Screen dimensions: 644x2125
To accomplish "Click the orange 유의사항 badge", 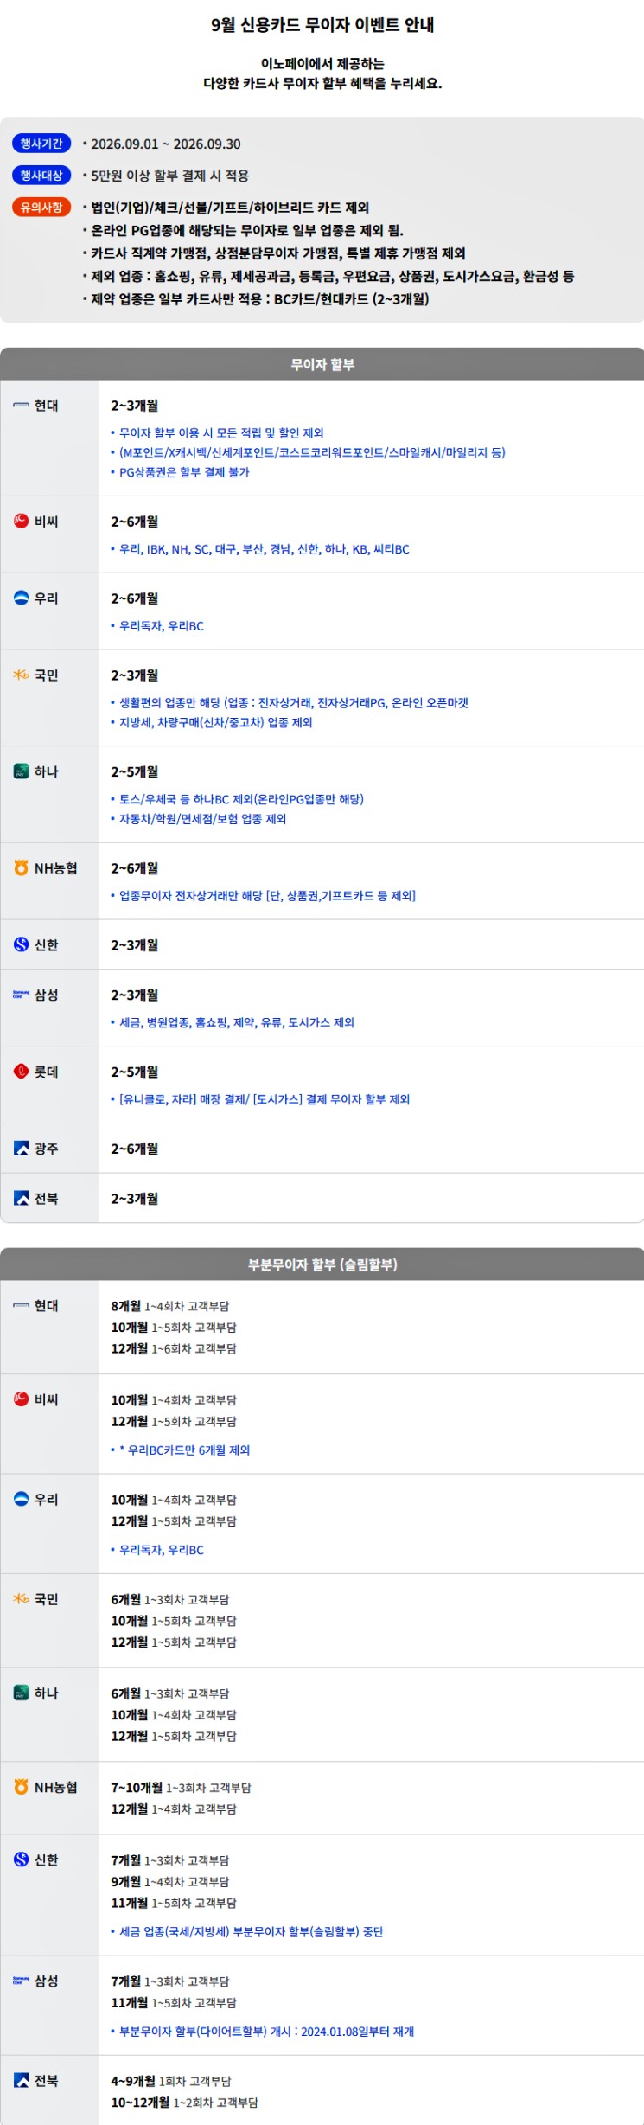I will (41, 208).
